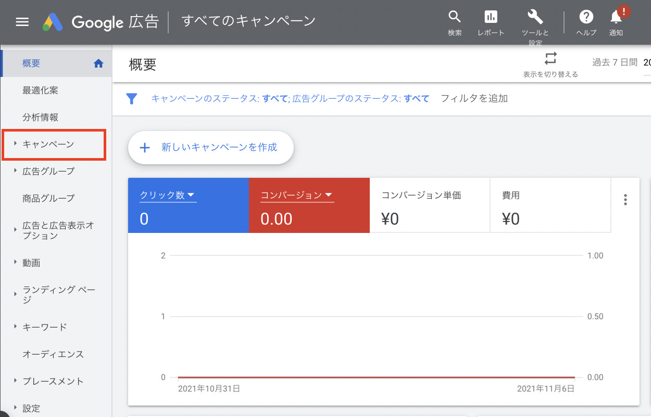Screen dimensions: 651x417
Task: Click the Google Ads logo
Action: click(53, 22)
